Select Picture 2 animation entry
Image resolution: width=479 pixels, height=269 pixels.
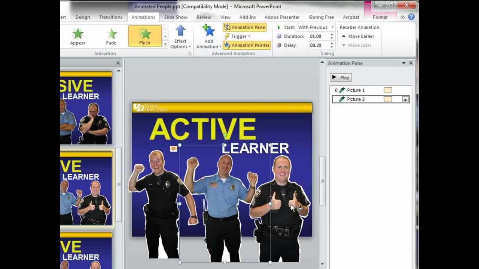[371, 99]
